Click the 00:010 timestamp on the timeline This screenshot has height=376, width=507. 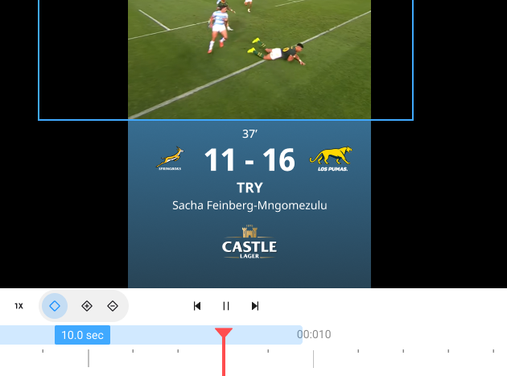coord(314,334)
